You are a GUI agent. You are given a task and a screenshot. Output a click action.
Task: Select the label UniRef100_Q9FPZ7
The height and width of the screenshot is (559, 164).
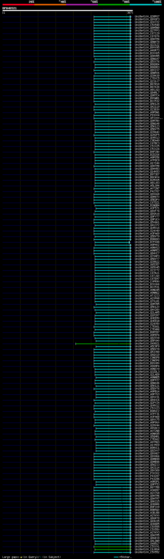coord(147,380)
